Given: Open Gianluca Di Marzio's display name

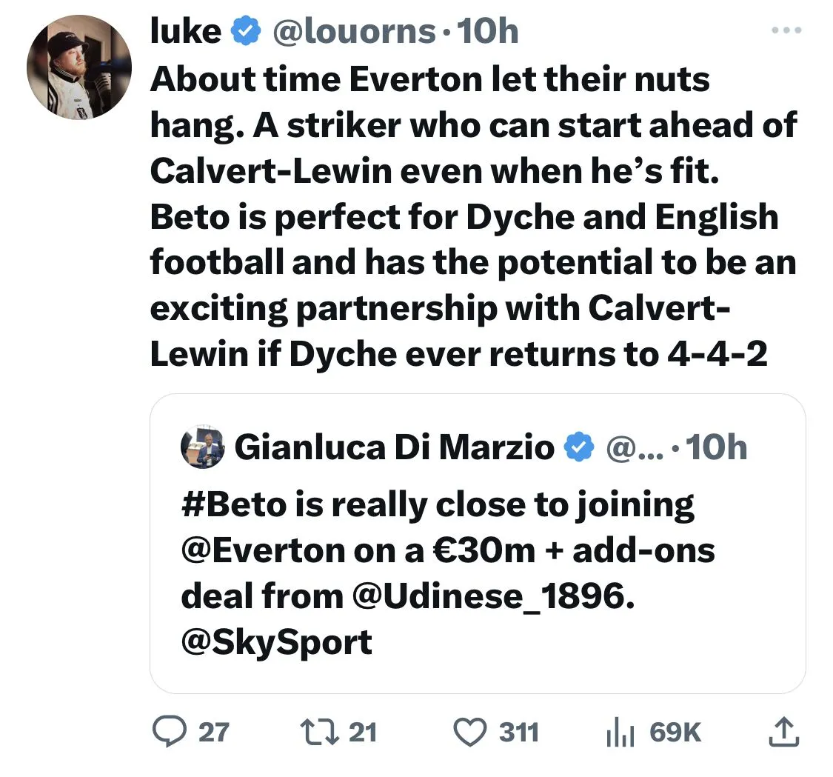Looking at the screenshot, I should (394, 447).
